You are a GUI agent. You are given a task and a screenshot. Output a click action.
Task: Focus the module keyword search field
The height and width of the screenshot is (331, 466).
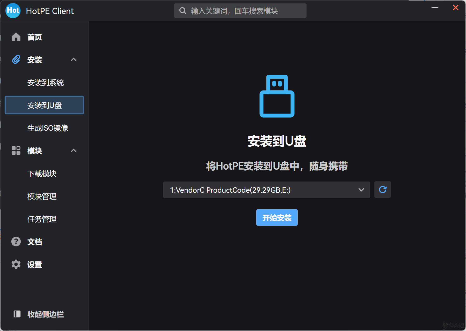(x=240, y=11)
